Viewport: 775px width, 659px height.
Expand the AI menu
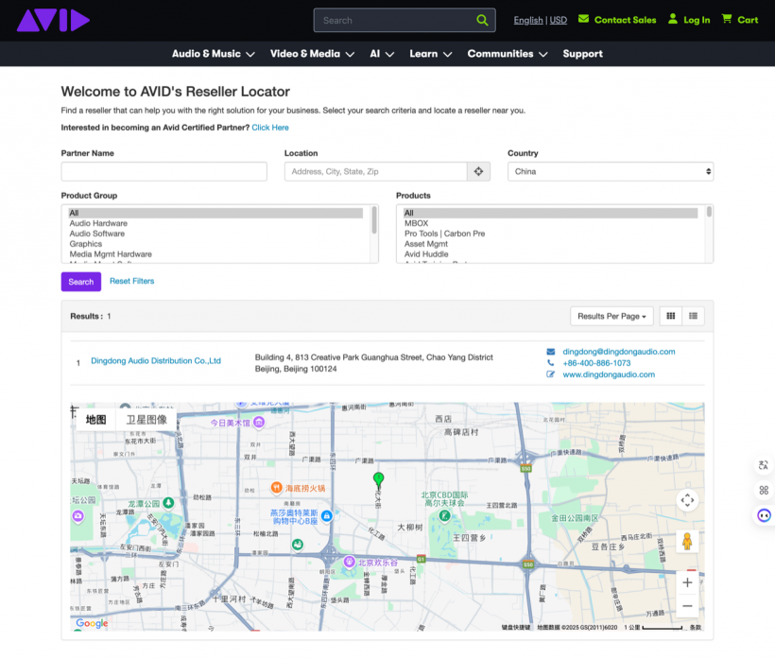382,54
